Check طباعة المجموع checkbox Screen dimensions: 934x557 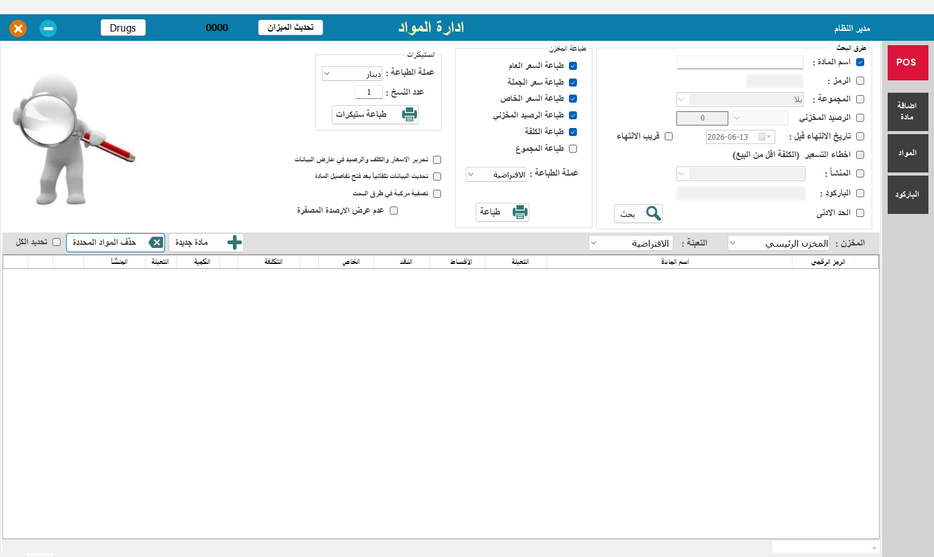(573, 149)
